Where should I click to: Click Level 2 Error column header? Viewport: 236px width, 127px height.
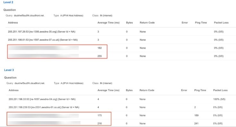tap(185, 23)
